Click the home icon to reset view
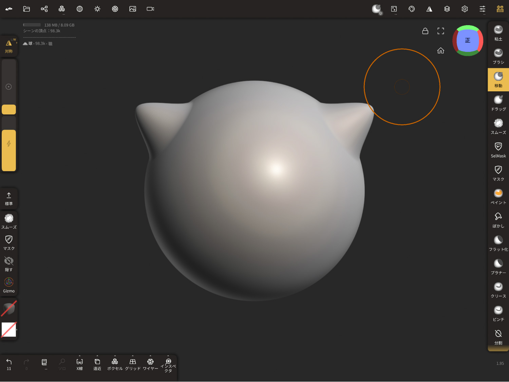This screenshot has height=382, width=509. (440, 51)
